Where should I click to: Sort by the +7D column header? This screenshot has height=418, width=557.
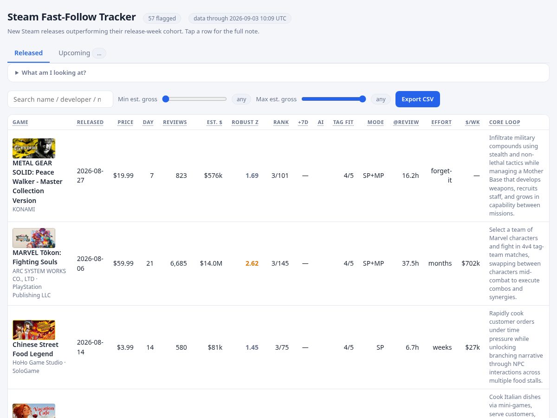coord(303,122)
